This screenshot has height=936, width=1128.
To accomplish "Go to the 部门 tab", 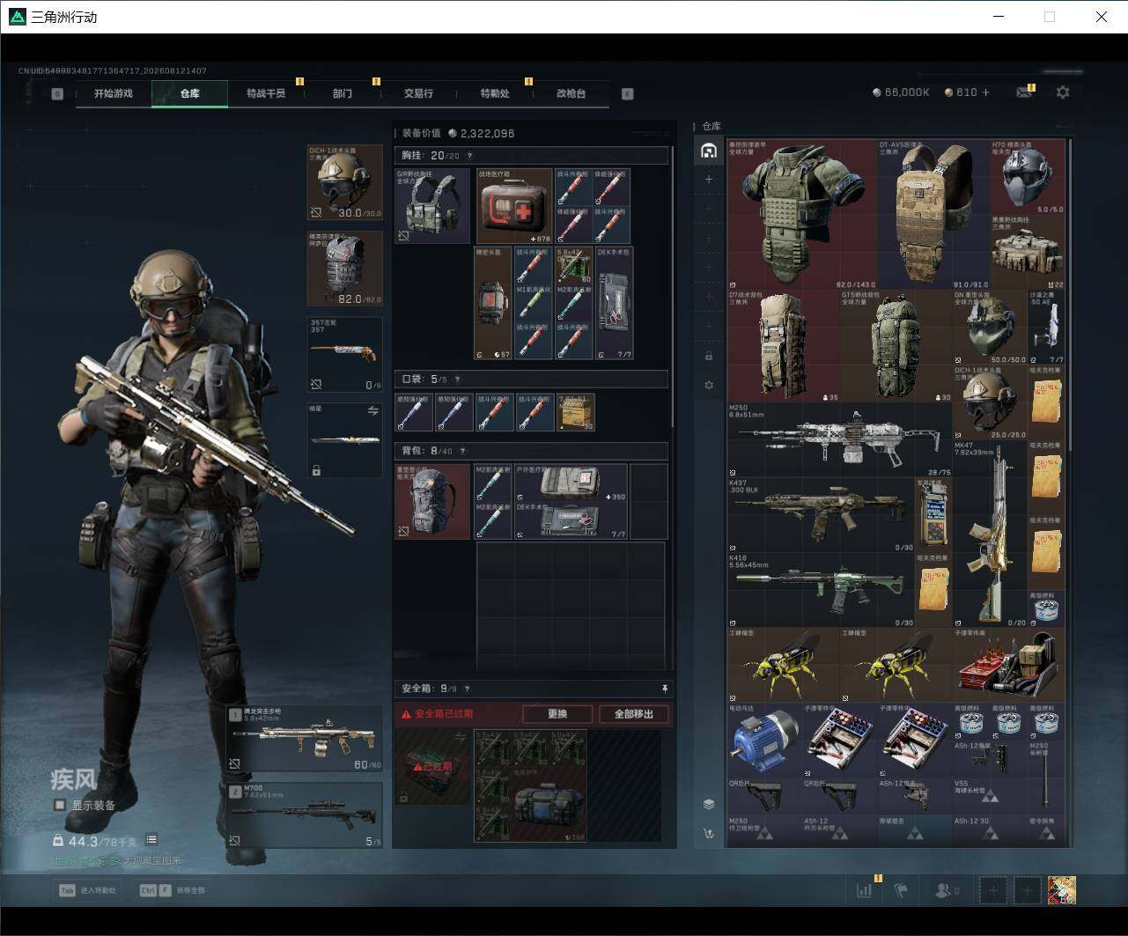I will pos(343,93).
